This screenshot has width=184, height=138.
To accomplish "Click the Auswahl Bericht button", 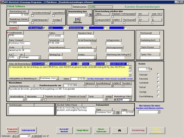I will (x=64, y=130).
